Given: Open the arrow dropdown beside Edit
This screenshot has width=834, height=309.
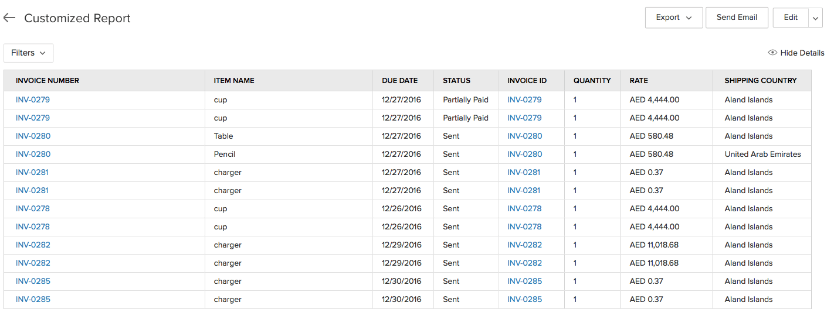Looking at the screenshot, I should click(816, 18).
